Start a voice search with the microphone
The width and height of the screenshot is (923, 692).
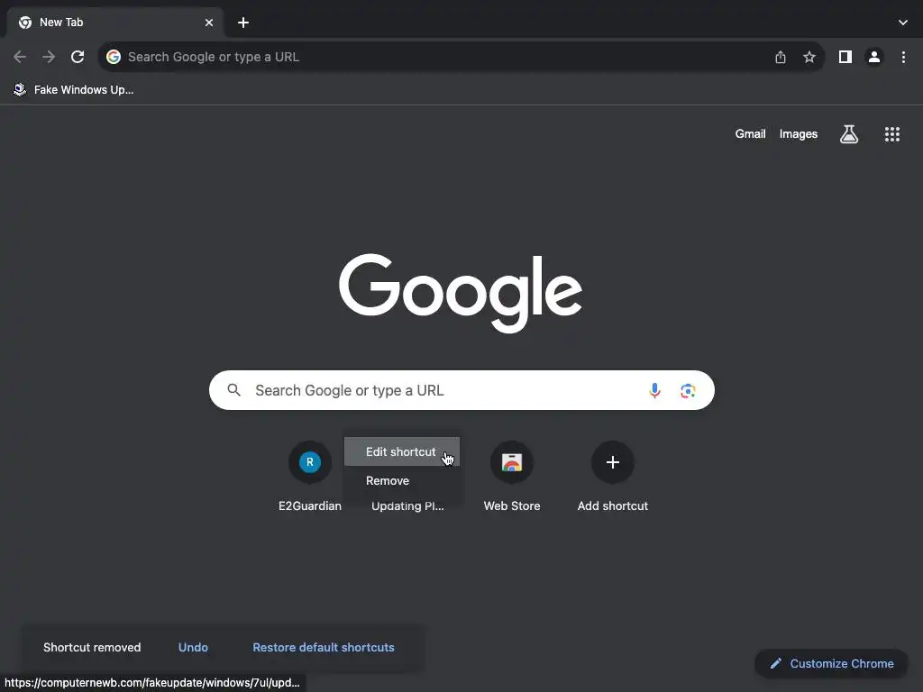(x=654, y=391)
